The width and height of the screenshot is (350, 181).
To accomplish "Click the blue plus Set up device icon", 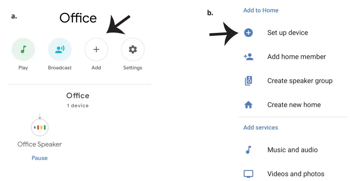I will [248, 33].
